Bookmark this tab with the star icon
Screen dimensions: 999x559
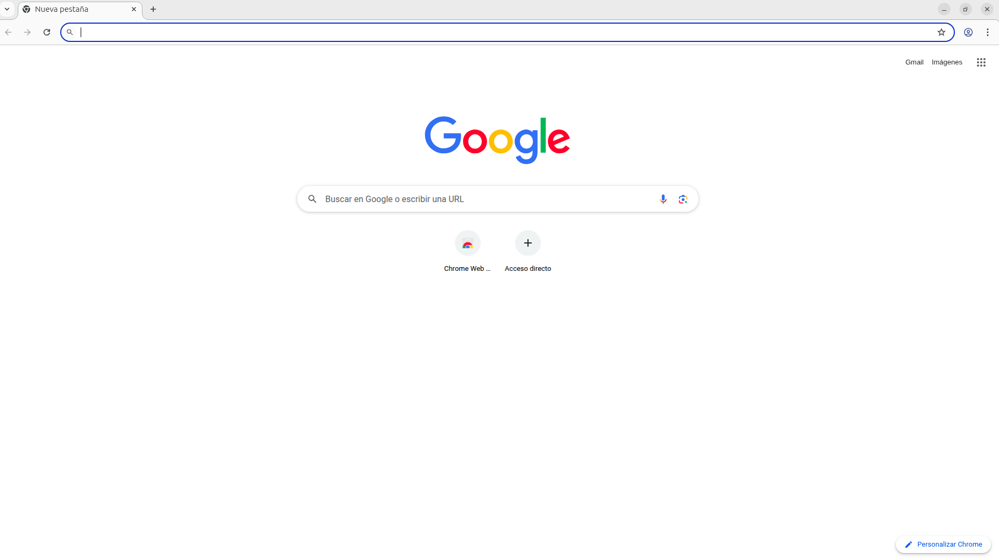941,32
